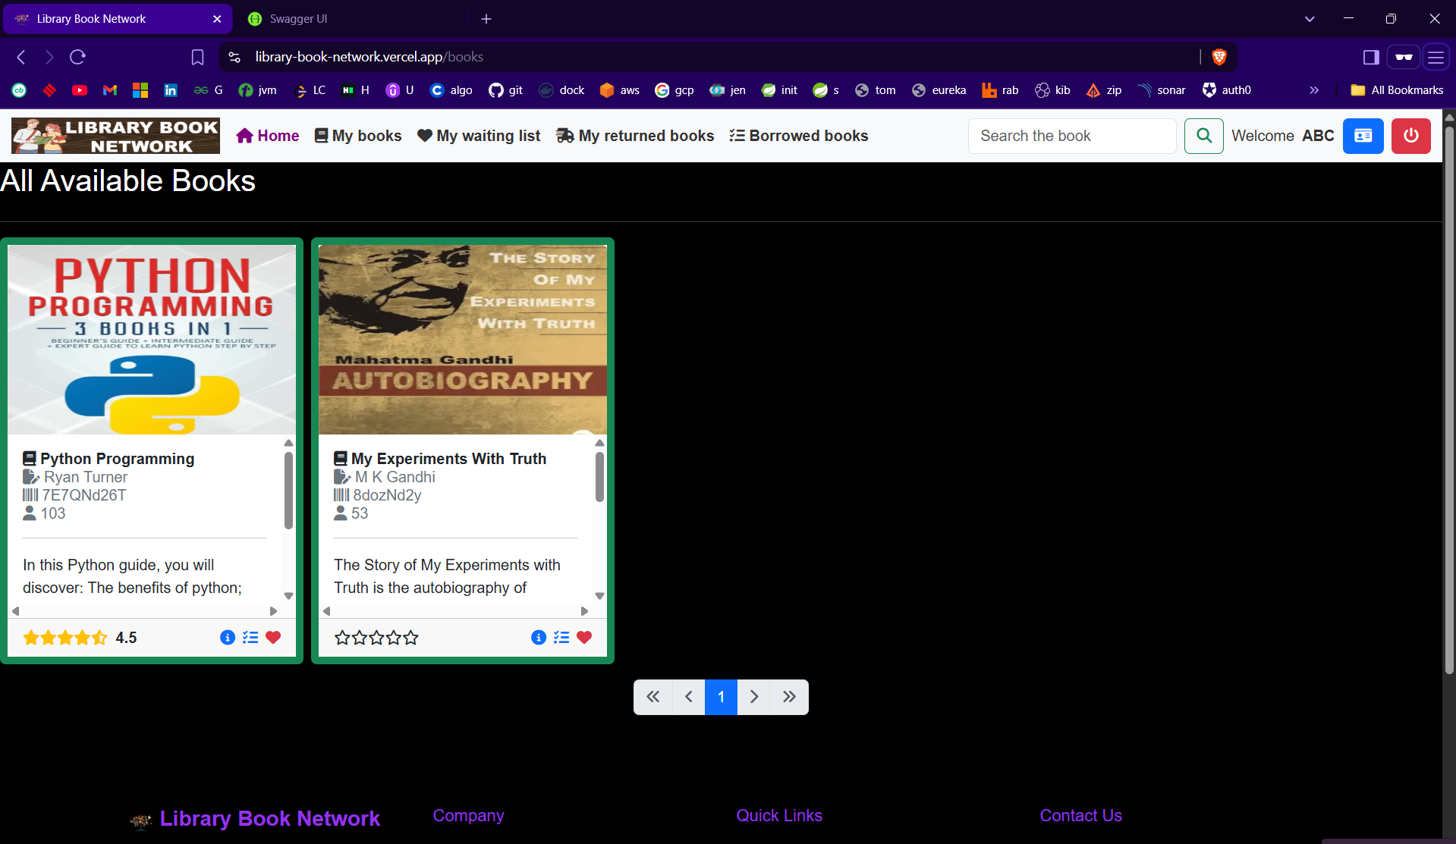Click the address bar URL
The width and height of the screenshot is (1456, 844).
369,57
